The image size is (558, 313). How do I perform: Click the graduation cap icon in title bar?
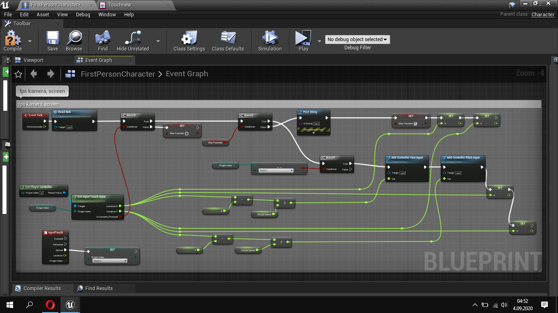point(512,5)
